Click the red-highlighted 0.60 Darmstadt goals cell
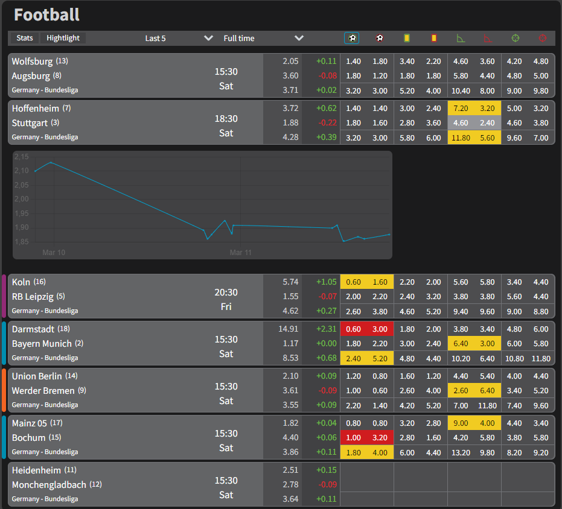 click(353, 329)
